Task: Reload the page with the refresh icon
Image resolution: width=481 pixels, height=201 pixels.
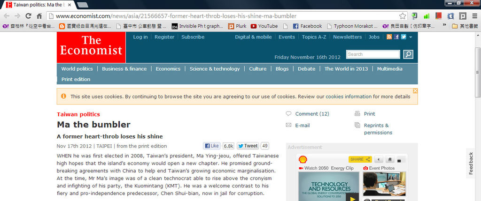Action: tap(29, 16)
